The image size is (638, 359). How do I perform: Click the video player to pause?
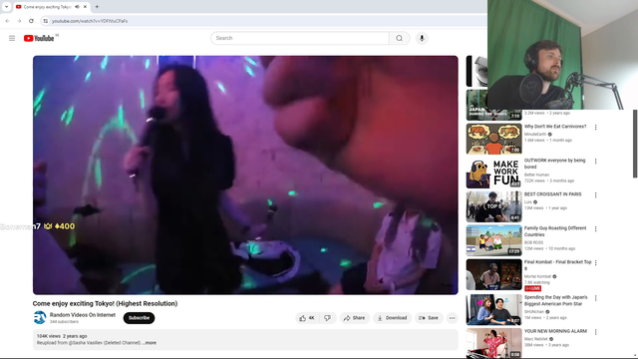[245, 176]
